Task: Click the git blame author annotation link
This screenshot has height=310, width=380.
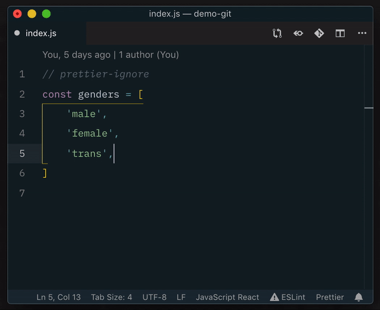Action: [110, 55]
